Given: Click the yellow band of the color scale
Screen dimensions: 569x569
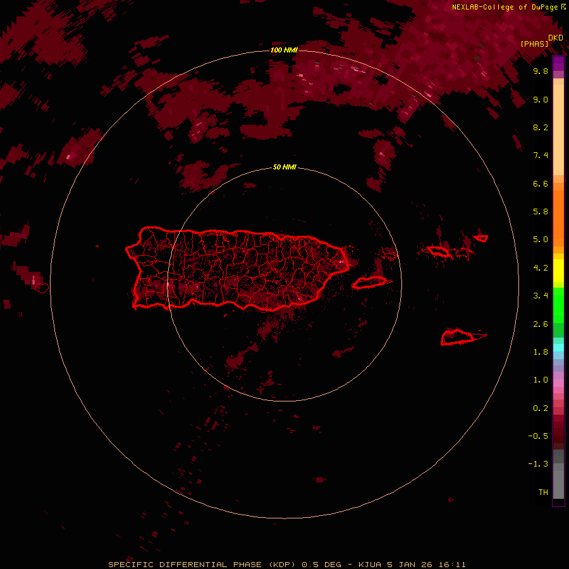Looking at the screenshot, I should pos(558,271).
